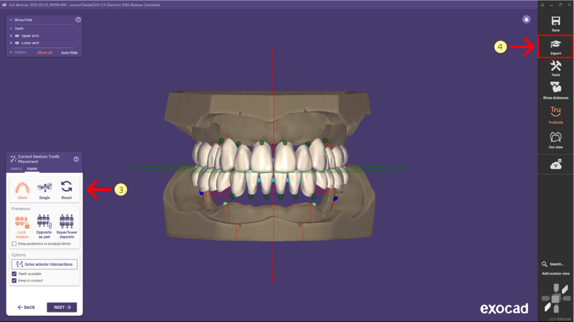The image size is (574, 322).
Task: Click Show all link
Action: click(45, 53)
